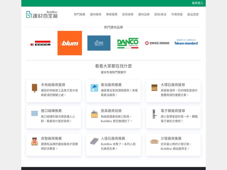Open the 木地板廠商搜尋 title link
Image resolution: width=227 pixels, height=170 pixels.
pos(53,85)
